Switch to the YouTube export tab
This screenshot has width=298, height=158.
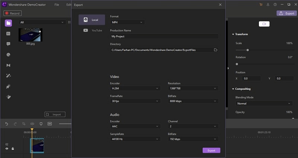[x=92, y=30]
